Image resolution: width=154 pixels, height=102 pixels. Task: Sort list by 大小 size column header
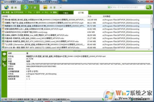[89, 16]
